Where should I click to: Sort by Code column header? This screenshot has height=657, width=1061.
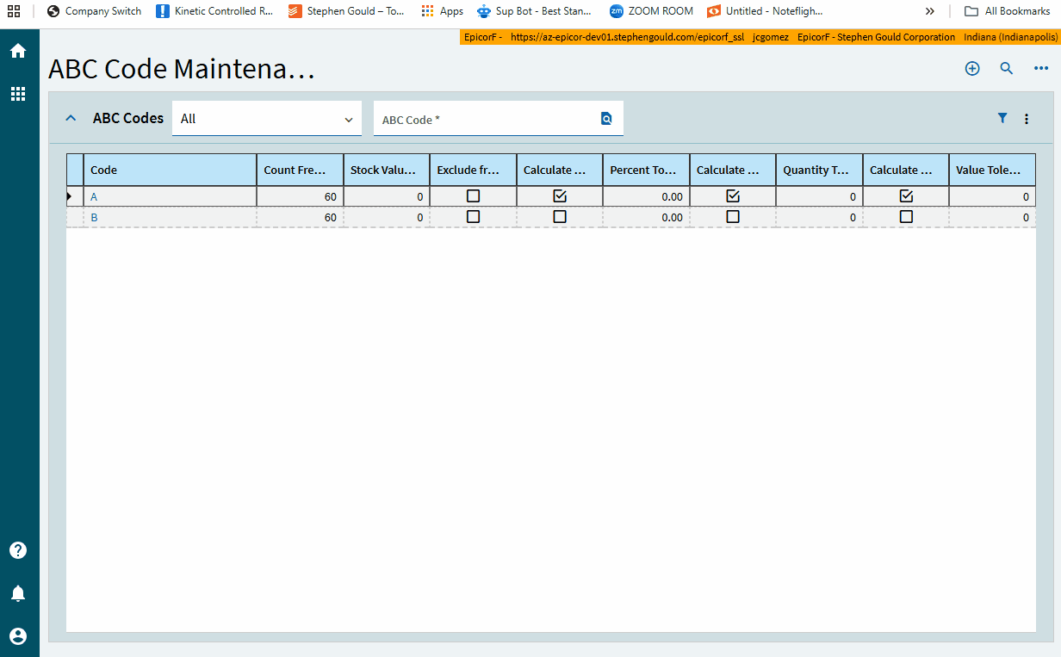pyautogui.click(x=170, y=170)
